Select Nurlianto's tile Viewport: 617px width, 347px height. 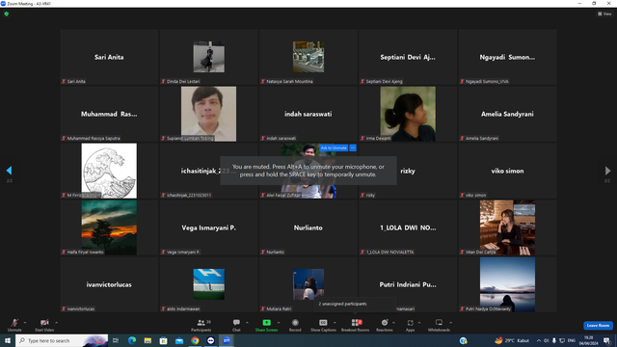pyautogui.click(x=308, y=227)
